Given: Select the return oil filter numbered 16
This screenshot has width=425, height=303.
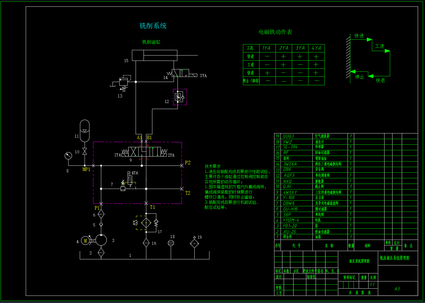Looking at the screenshot, I should pos(146,243).
